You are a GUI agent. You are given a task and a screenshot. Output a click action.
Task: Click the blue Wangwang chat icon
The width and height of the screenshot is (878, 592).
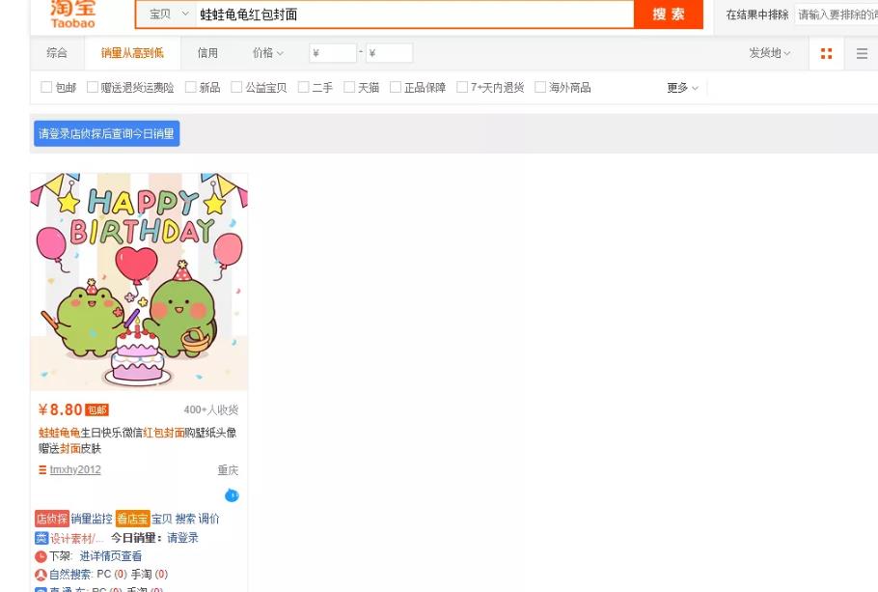pos(232,495)
